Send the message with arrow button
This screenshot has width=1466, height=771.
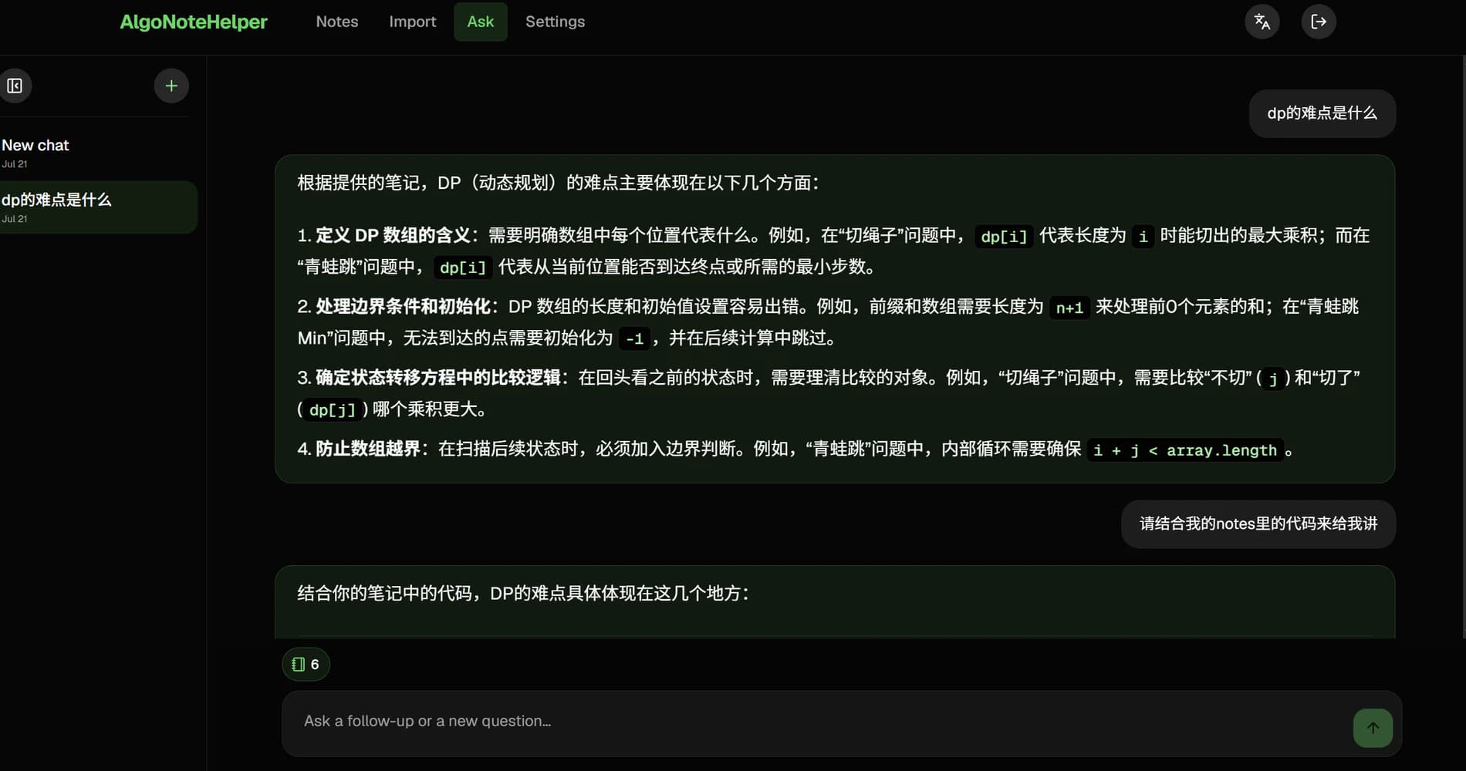click(1373, 728)
